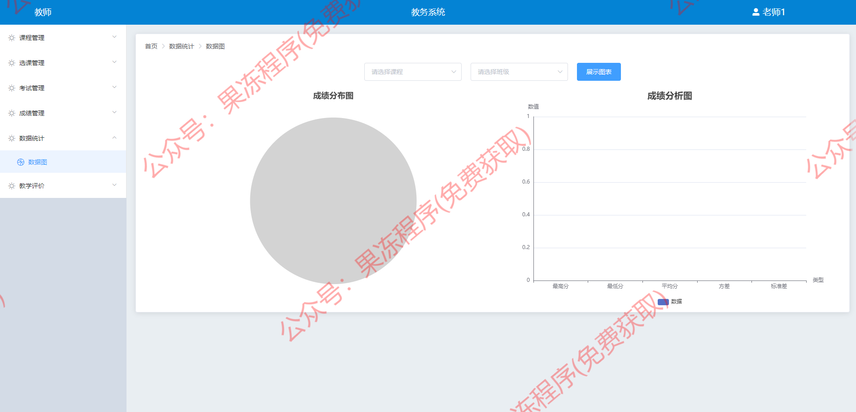Click the 教务系统 header title
The width and height of the screenshot is (856, 412).
tap(428, 12)
